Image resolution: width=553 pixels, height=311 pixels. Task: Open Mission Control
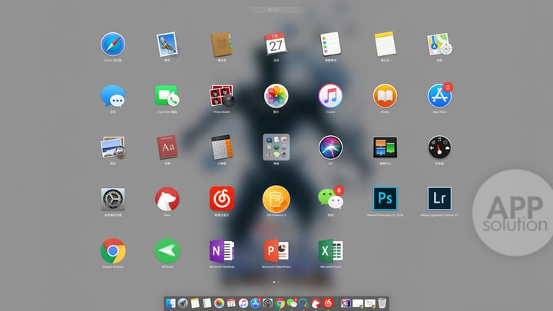pyautogui.click(x=385, y=147)
